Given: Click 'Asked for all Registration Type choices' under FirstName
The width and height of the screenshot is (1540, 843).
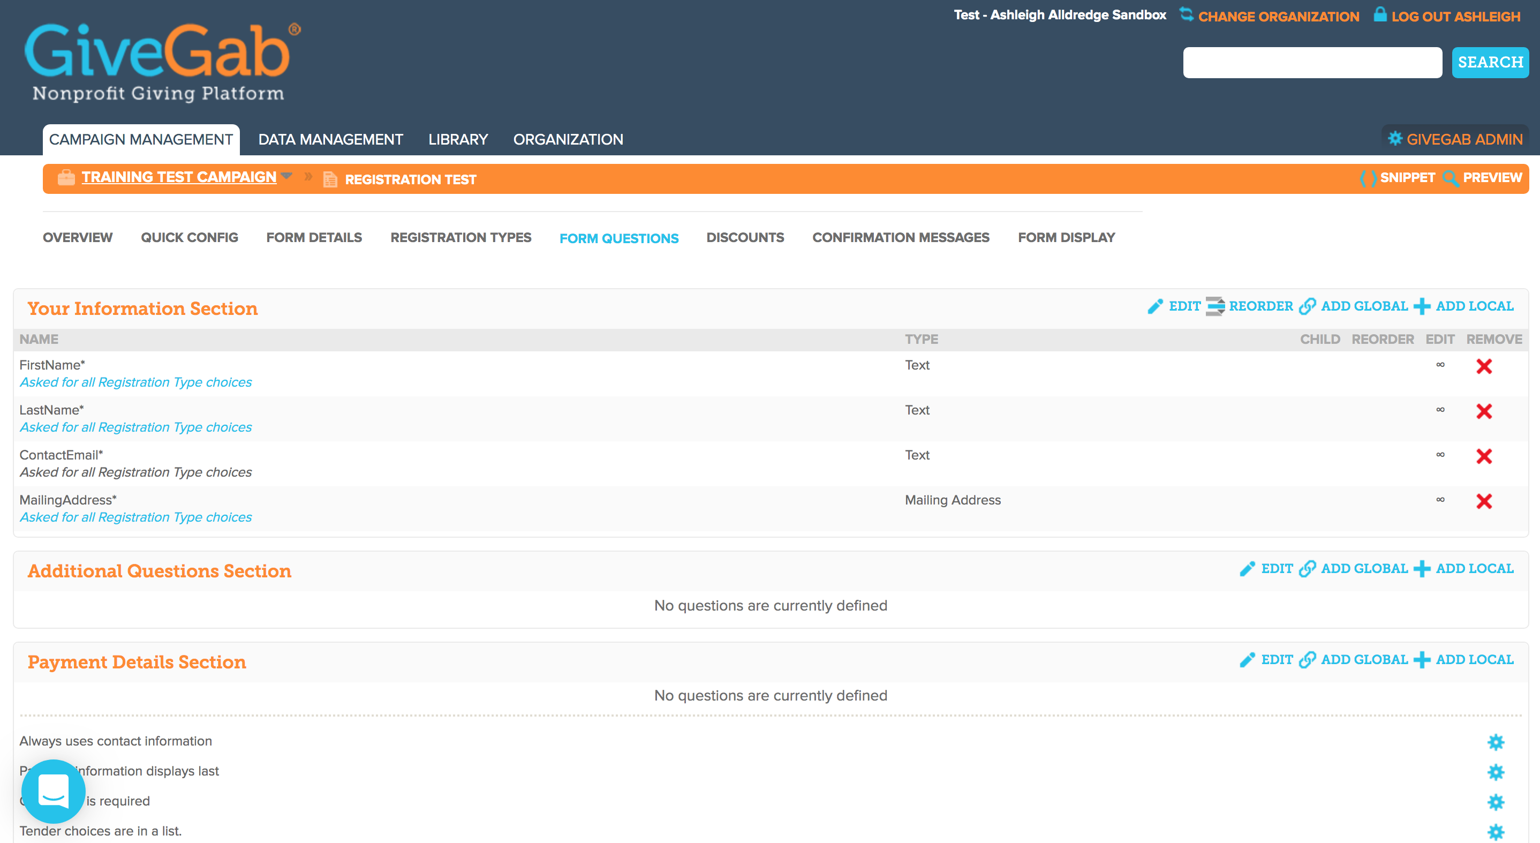Looking at the screenshot, I should (x=135, y=382).
